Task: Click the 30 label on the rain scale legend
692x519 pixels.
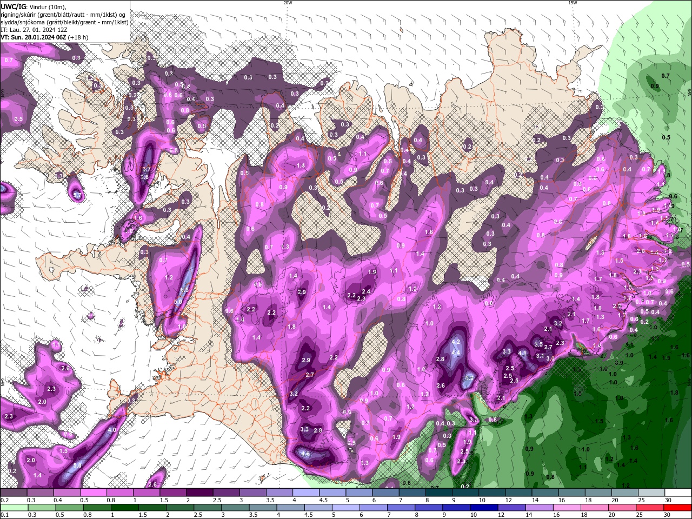Action: (x=668, y=515)
